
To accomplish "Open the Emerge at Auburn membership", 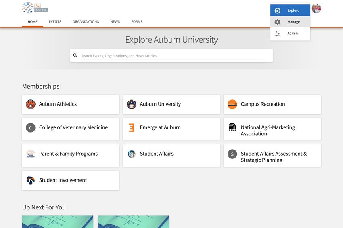I will click(171, 129).
